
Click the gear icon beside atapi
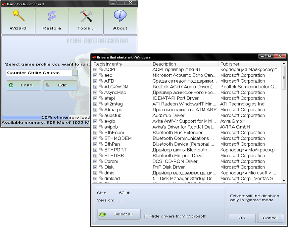[101, 98]
